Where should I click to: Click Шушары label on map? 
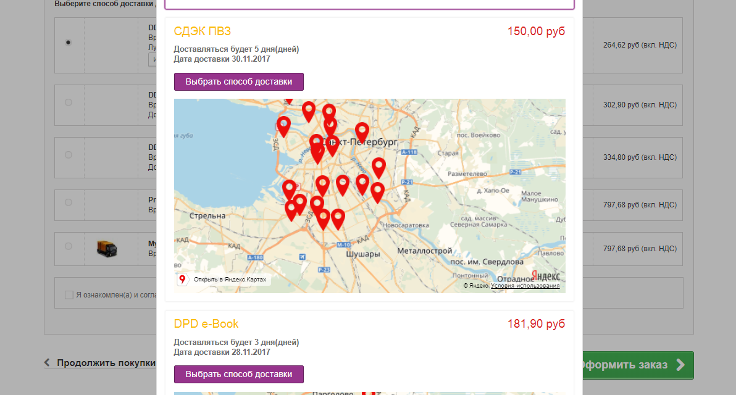[x=363, y=254]
